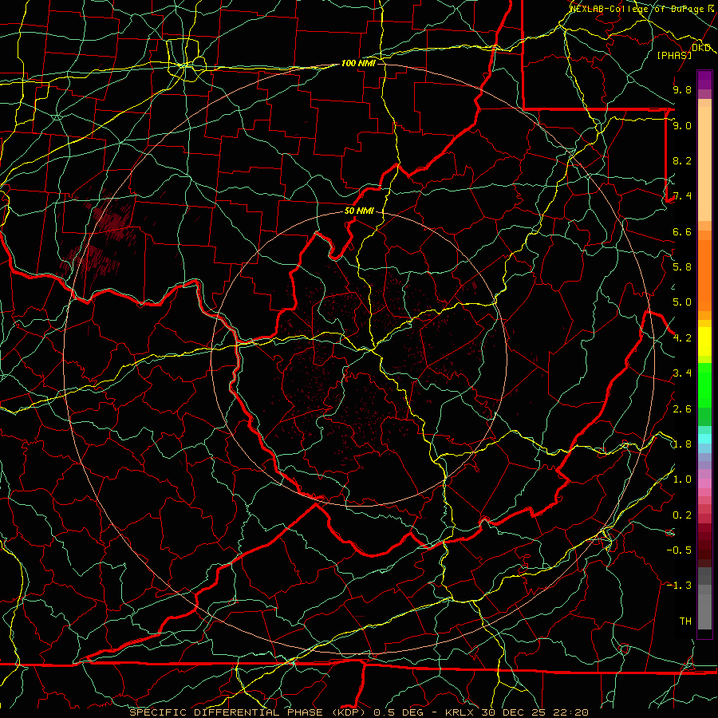Click the peach band of the color bar
The height and width of the screenshot is (718, 718).
(704, 164)
